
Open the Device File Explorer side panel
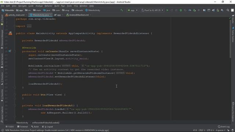233,112
